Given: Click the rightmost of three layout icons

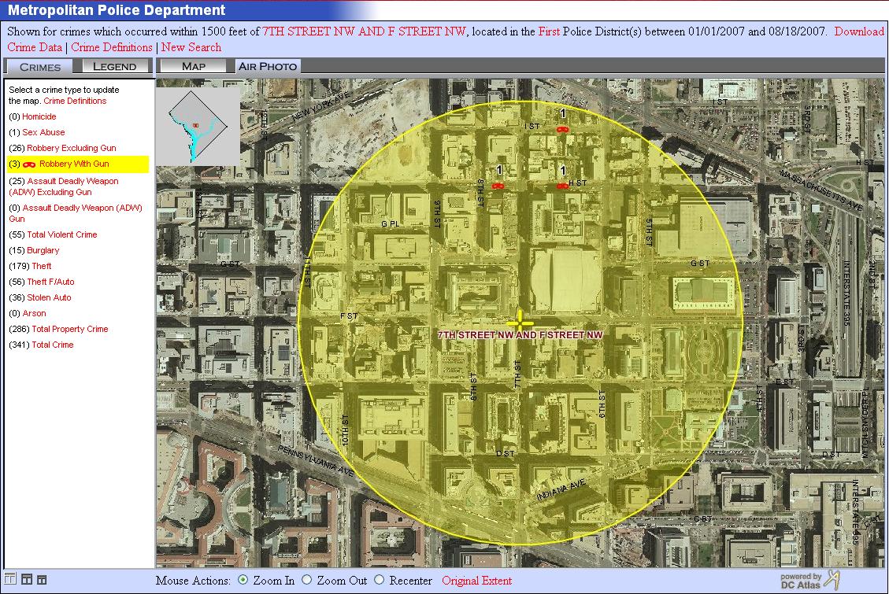Looking at the screenshot, I should tap(42, 580).
